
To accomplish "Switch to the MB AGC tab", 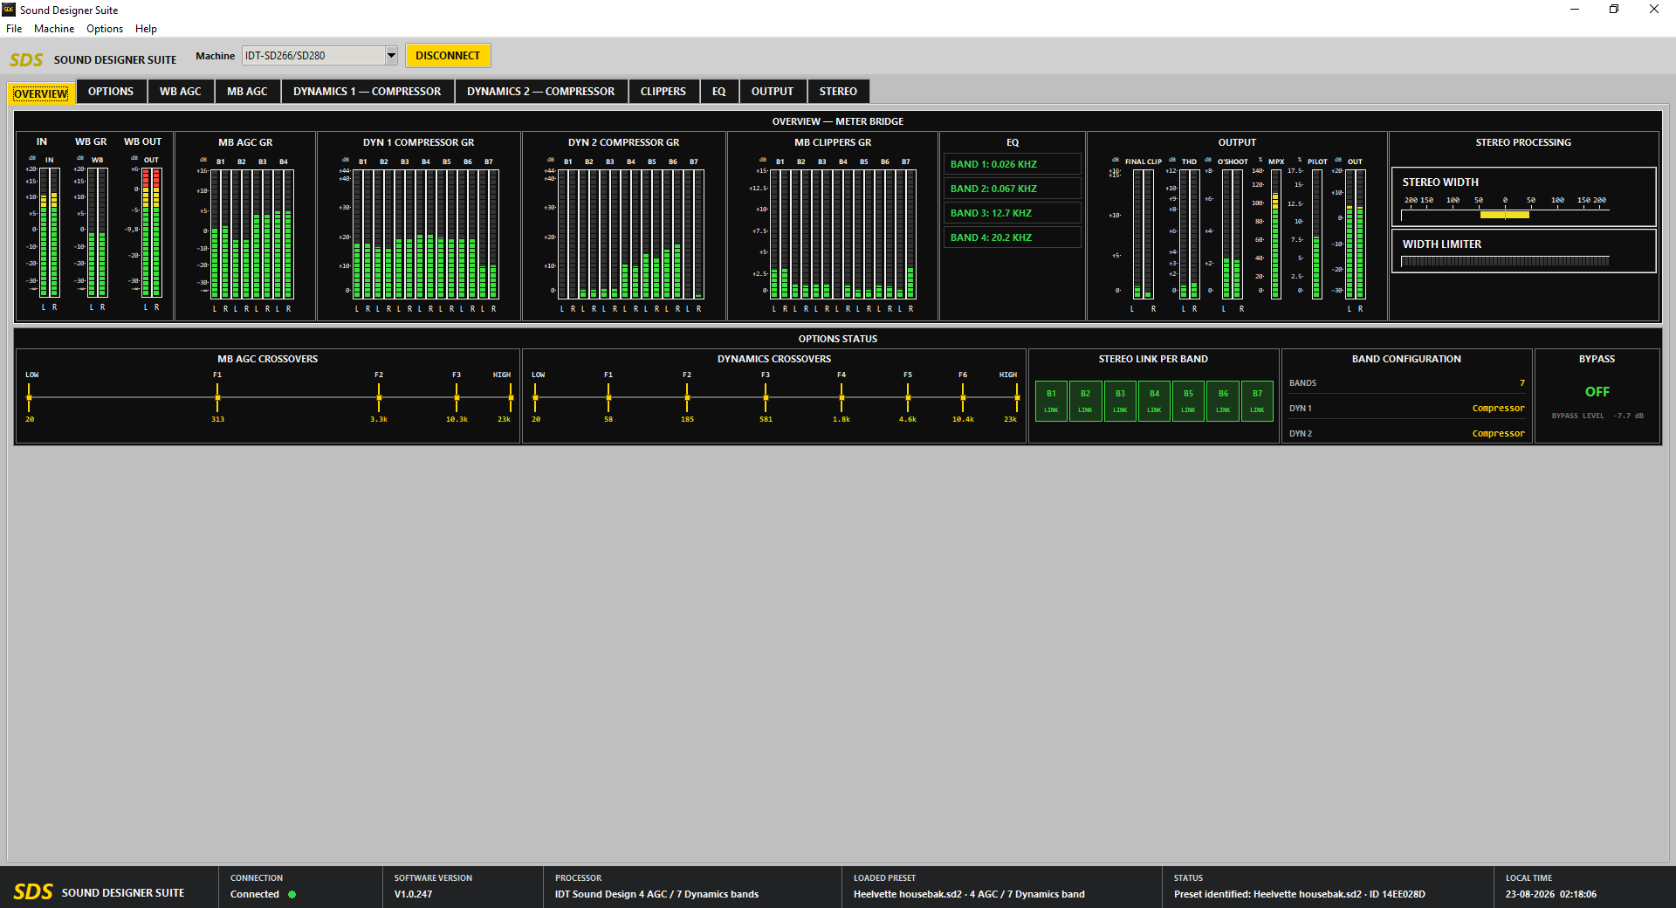I will point(247,92).
